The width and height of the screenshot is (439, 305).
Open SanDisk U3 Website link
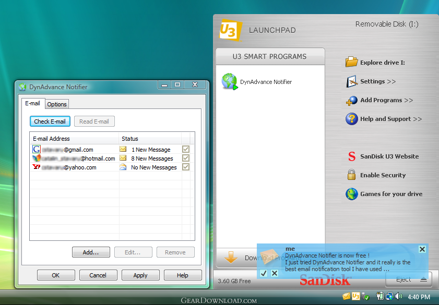click(389, 156)
